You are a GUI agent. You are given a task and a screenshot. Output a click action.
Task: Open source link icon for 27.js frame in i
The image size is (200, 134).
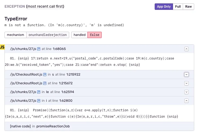pos(39,101)
